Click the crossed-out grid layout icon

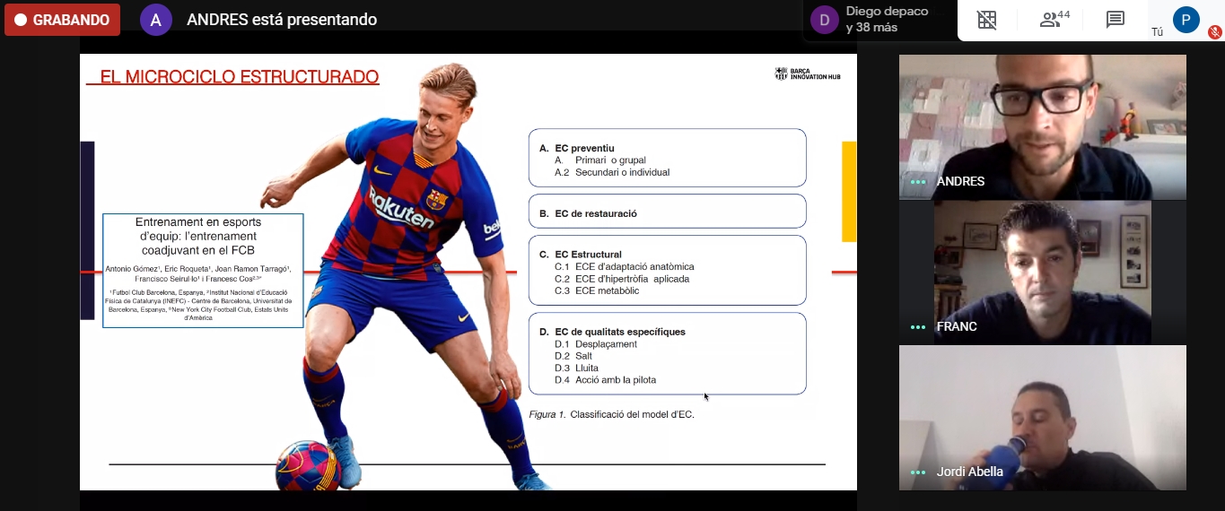[986, 20]
